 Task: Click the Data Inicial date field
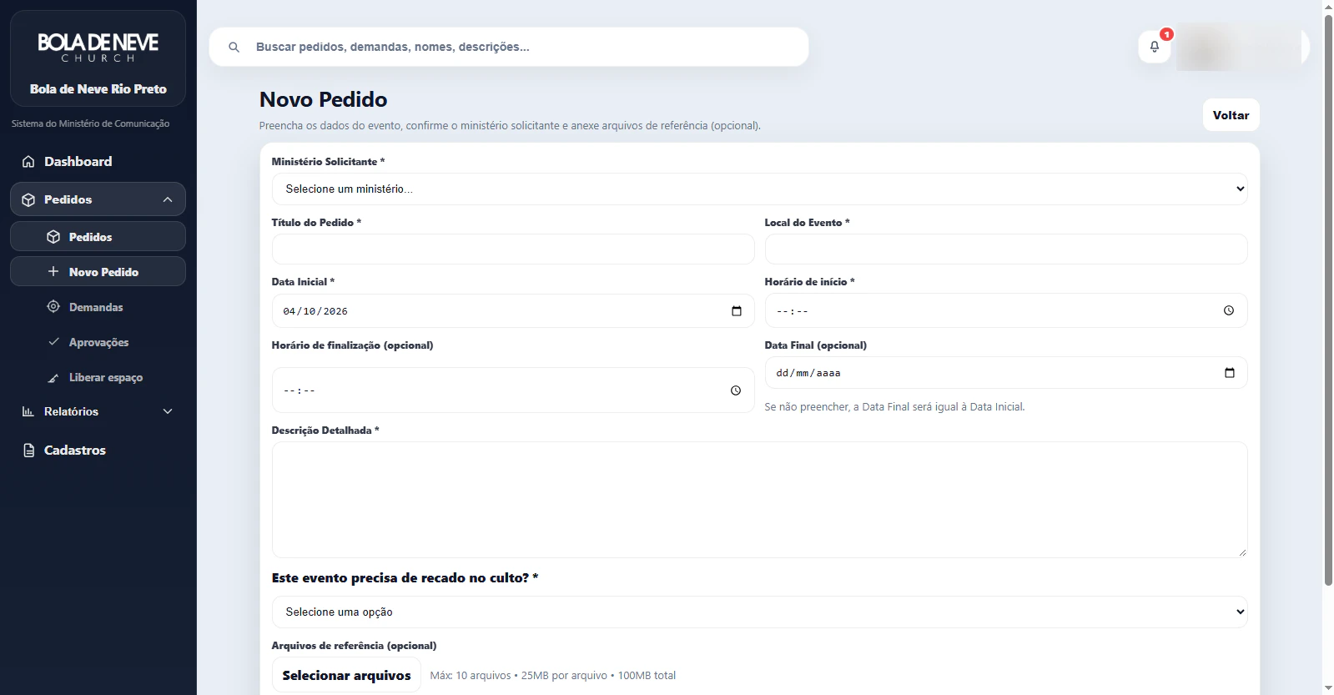pyautogui.click(x=513, y=310)
